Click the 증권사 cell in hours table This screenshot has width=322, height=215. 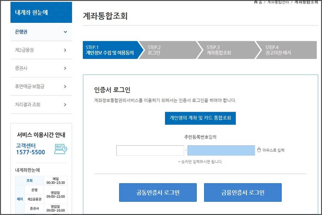pos(34,209)
